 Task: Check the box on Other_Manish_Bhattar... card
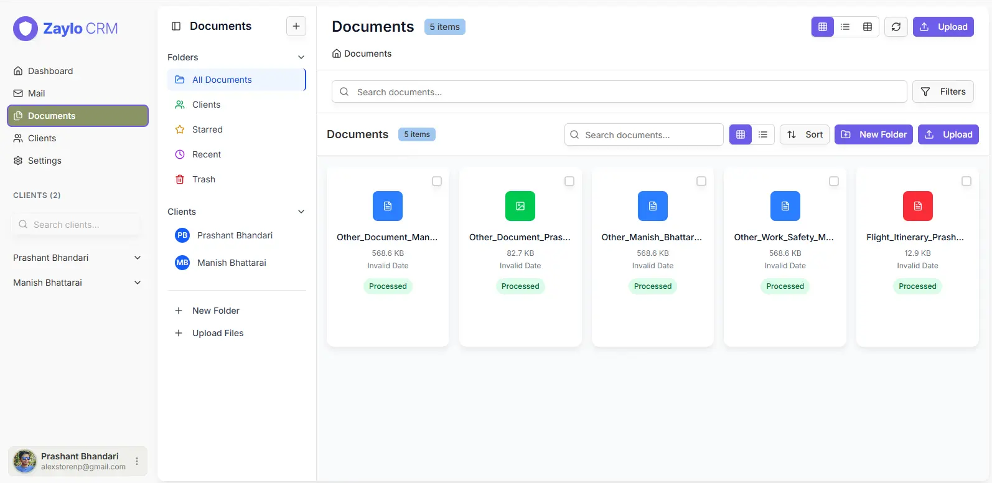[x=701, y=181]
